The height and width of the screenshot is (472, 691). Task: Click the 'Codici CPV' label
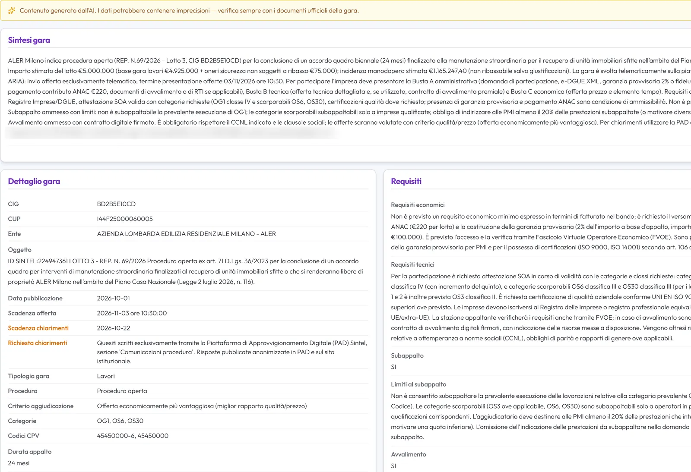point(23,436)
